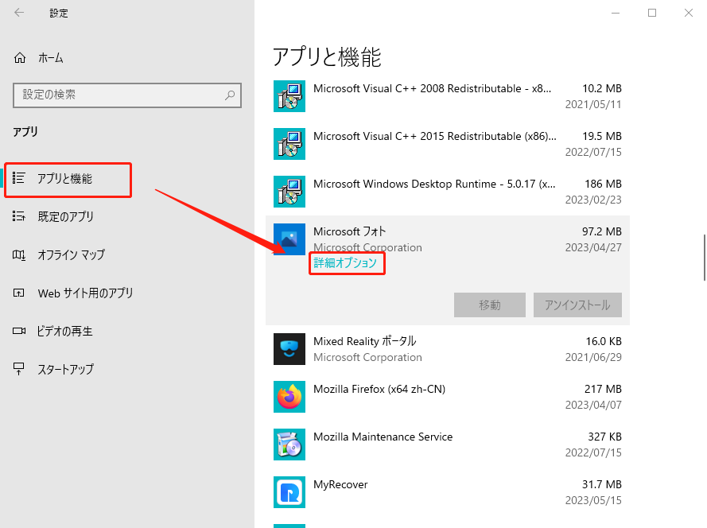Select the Mixed Reality ポータル entry
707x528 pixels.
pos(448,349)
